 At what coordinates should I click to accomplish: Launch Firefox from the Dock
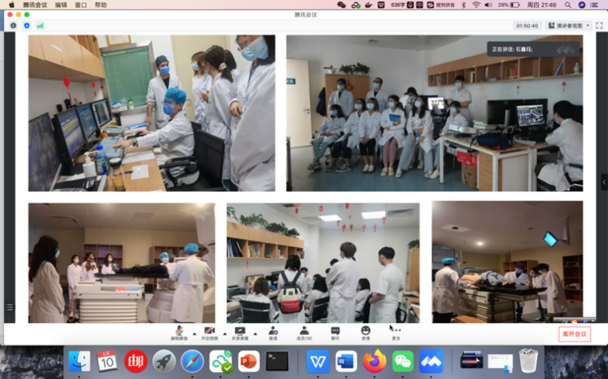pyautogui.click(x=374, y=361)
